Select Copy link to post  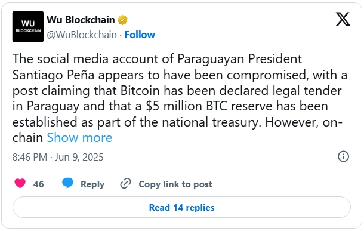[x=175, y=184]
